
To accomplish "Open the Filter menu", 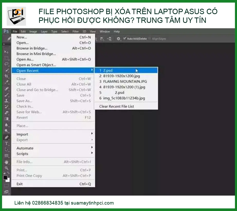I will click(x=76, y=31).
